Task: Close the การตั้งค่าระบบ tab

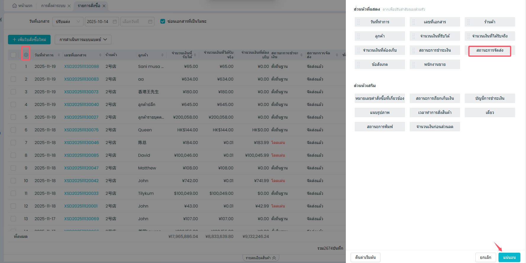Action: point(69,6)
